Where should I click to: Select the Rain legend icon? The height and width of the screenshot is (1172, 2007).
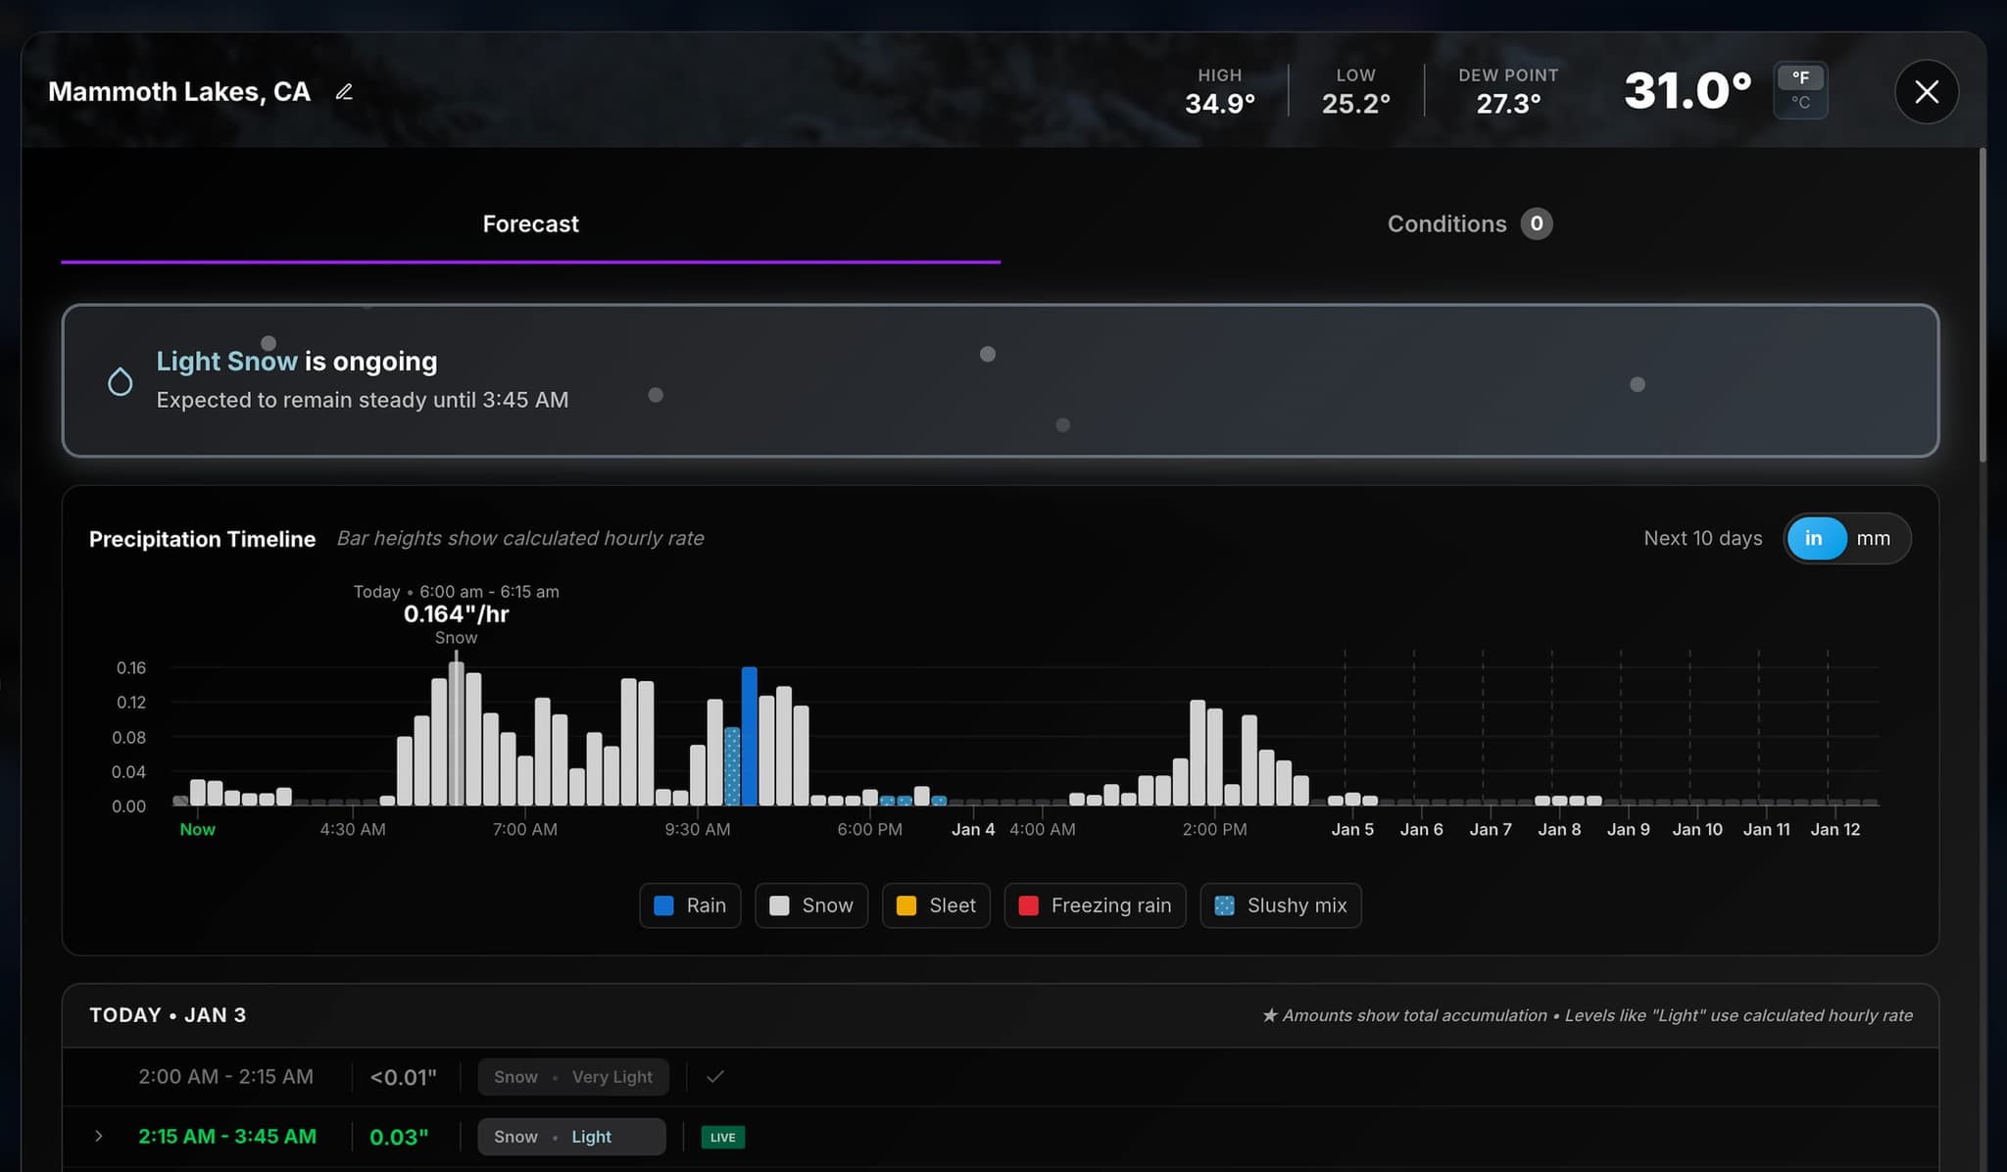pos(665,905)
